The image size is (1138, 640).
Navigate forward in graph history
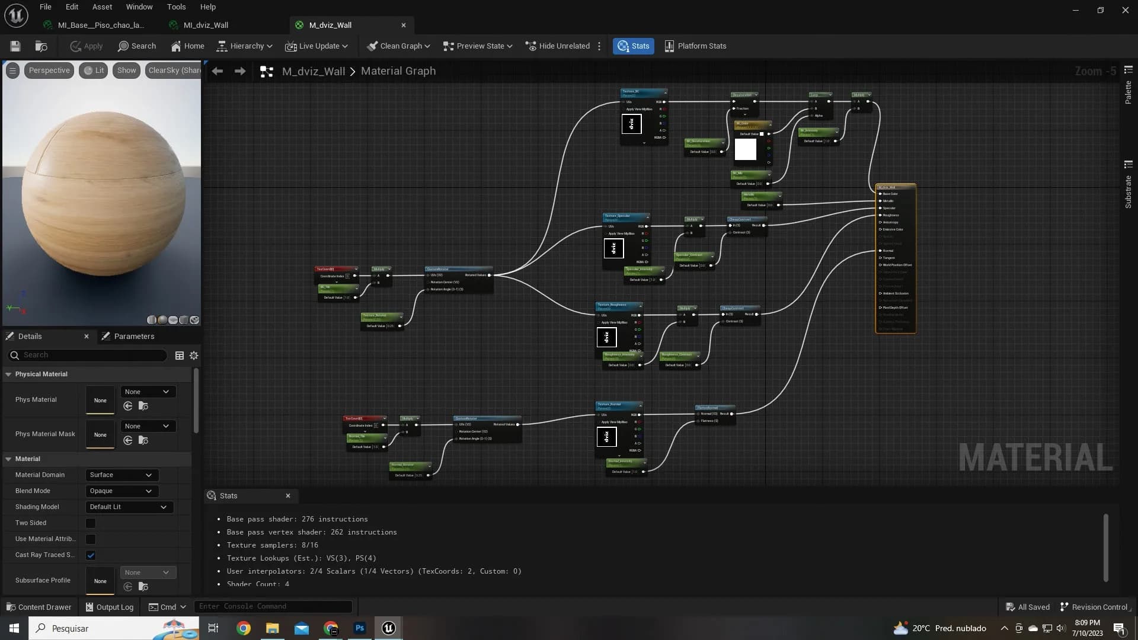[x=240, y=71]
